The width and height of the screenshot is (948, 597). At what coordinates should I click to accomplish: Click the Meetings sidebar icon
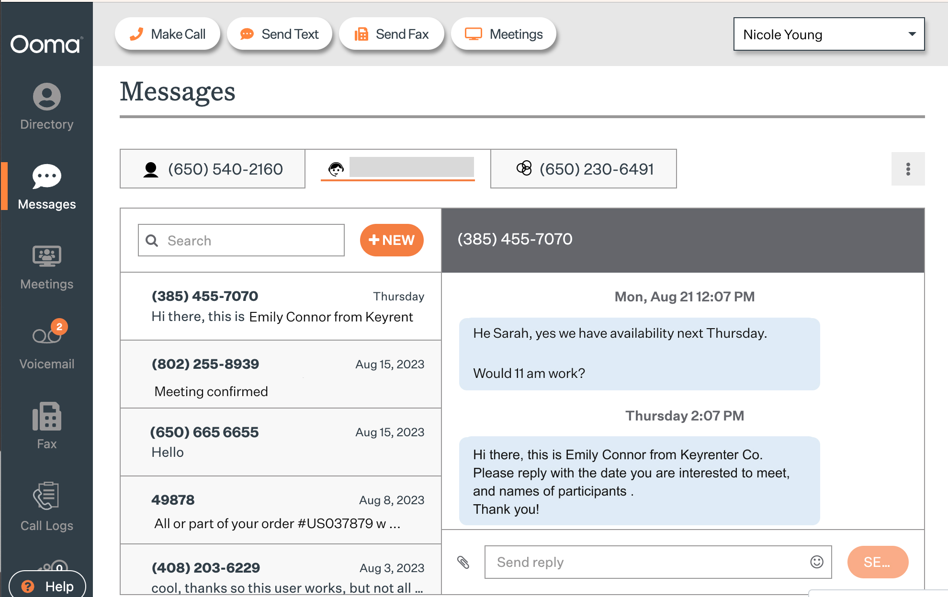[x=46, y=266]
